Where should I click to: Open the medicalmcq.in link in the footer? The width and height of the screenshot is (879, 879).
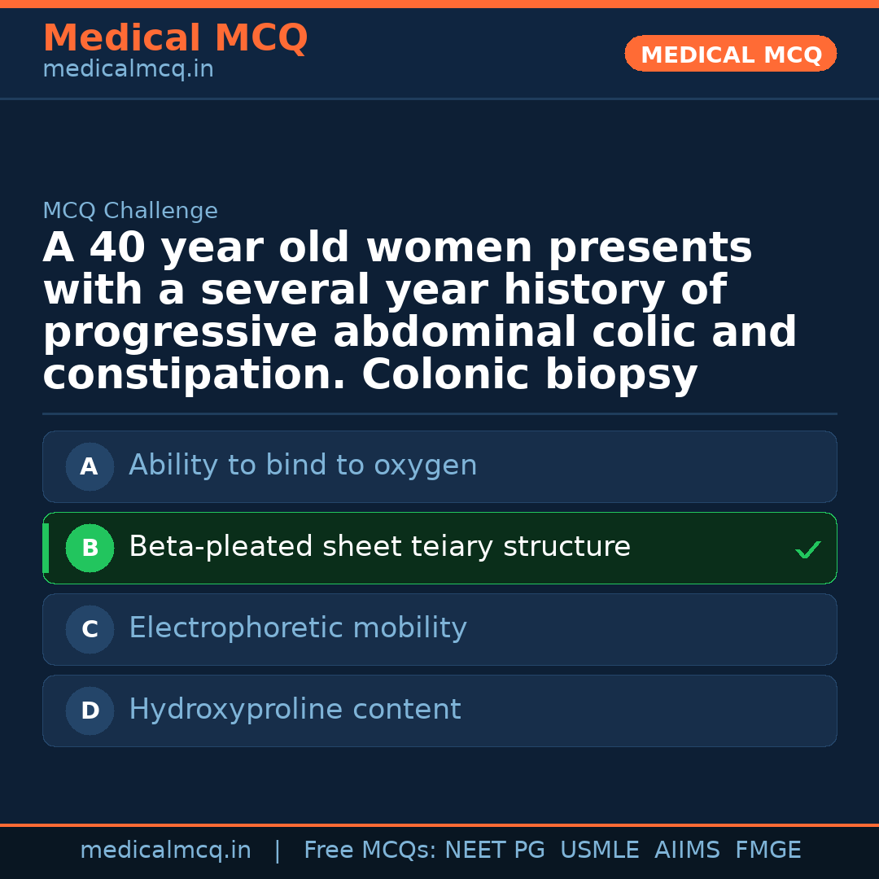pyautogui.click(x=165, y=851)
